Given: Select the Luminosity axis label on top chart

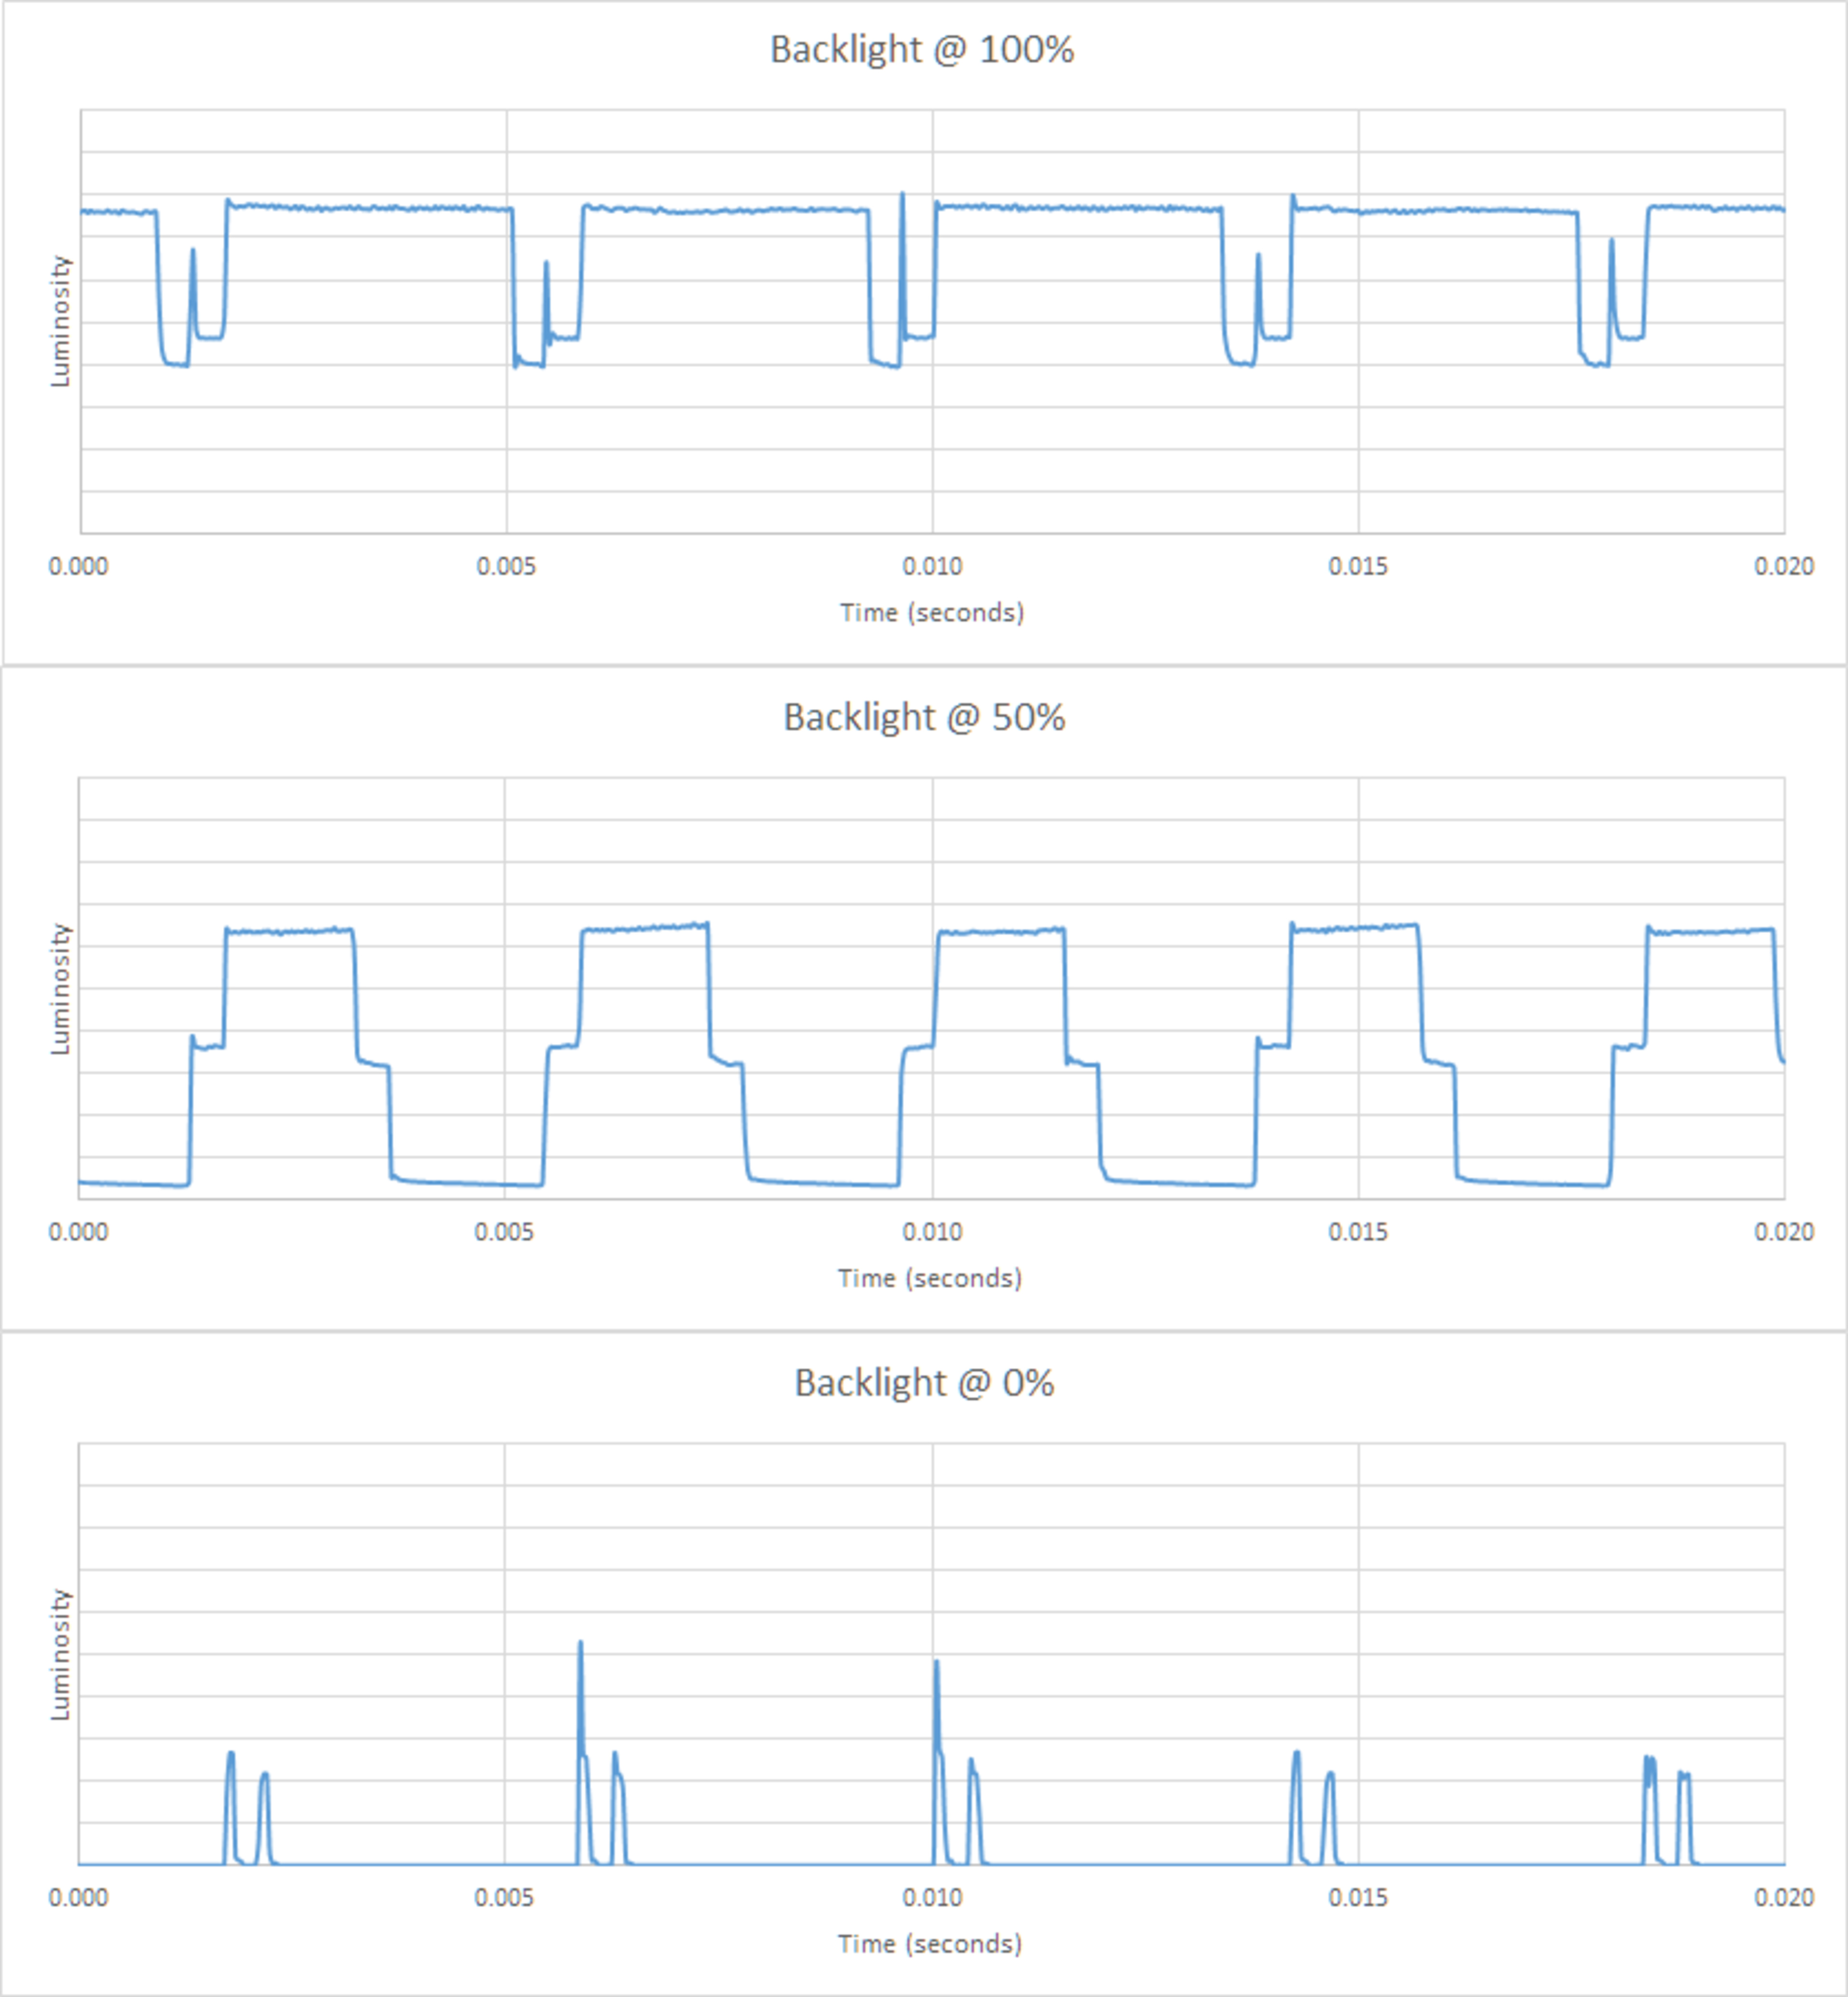Looking at the screenshot, I should pos(60,321).
